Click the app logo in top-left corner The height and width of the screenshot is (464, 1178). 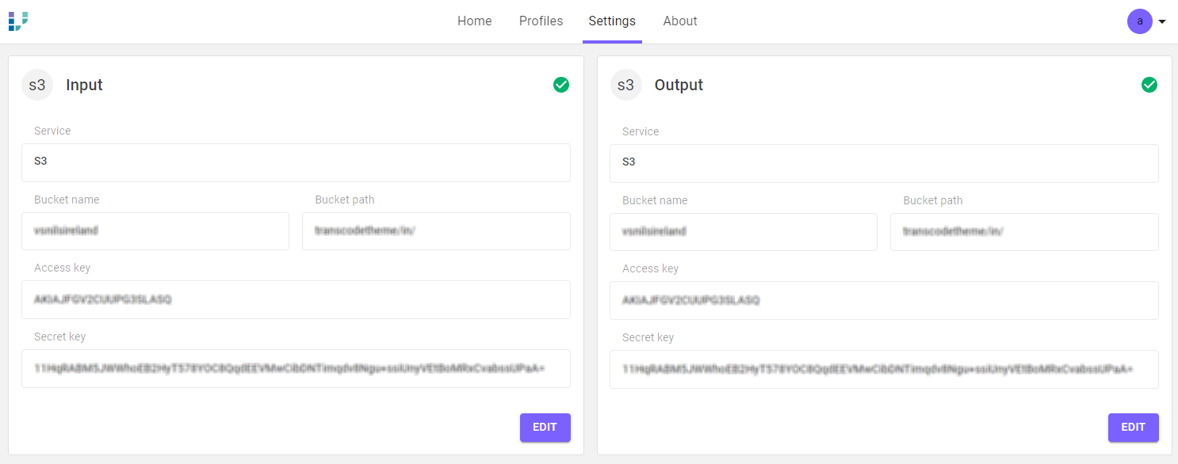[x=18, y=21]
